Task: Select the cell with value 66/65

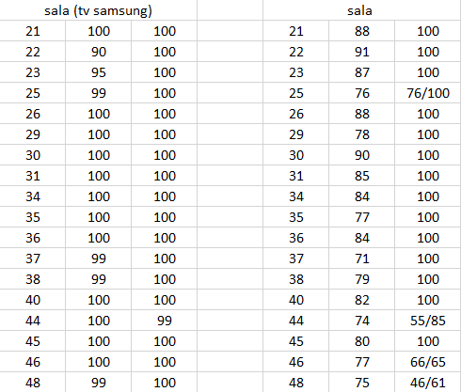Action: pyautogui.click(x=428, y=362)
